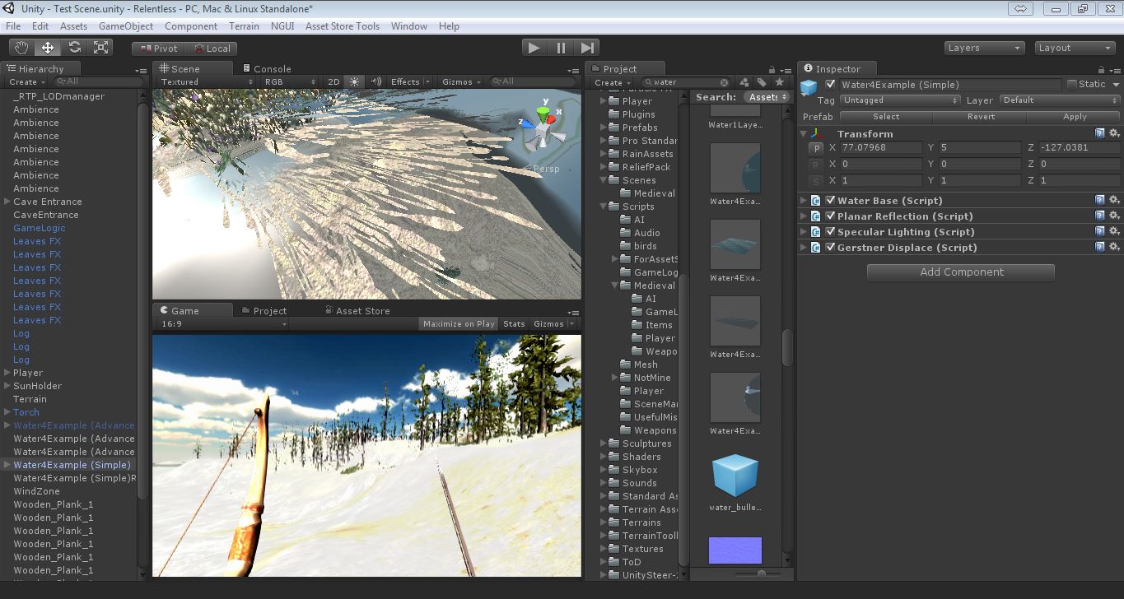Toggle the Water4Example active checkbox
Viewport: 1124px width, 599px height.
830,85
